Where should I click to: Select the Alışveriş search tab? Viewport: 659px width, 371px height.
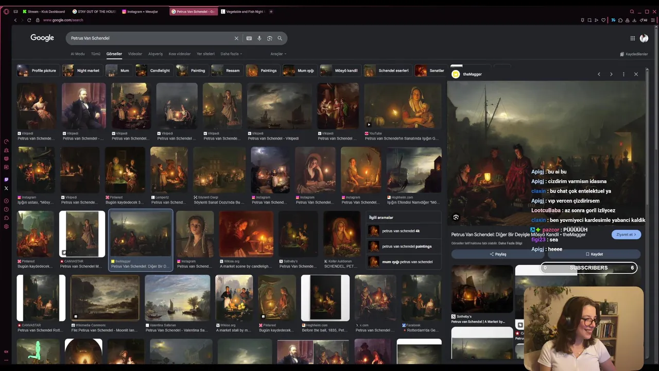[x=155, y=54]
